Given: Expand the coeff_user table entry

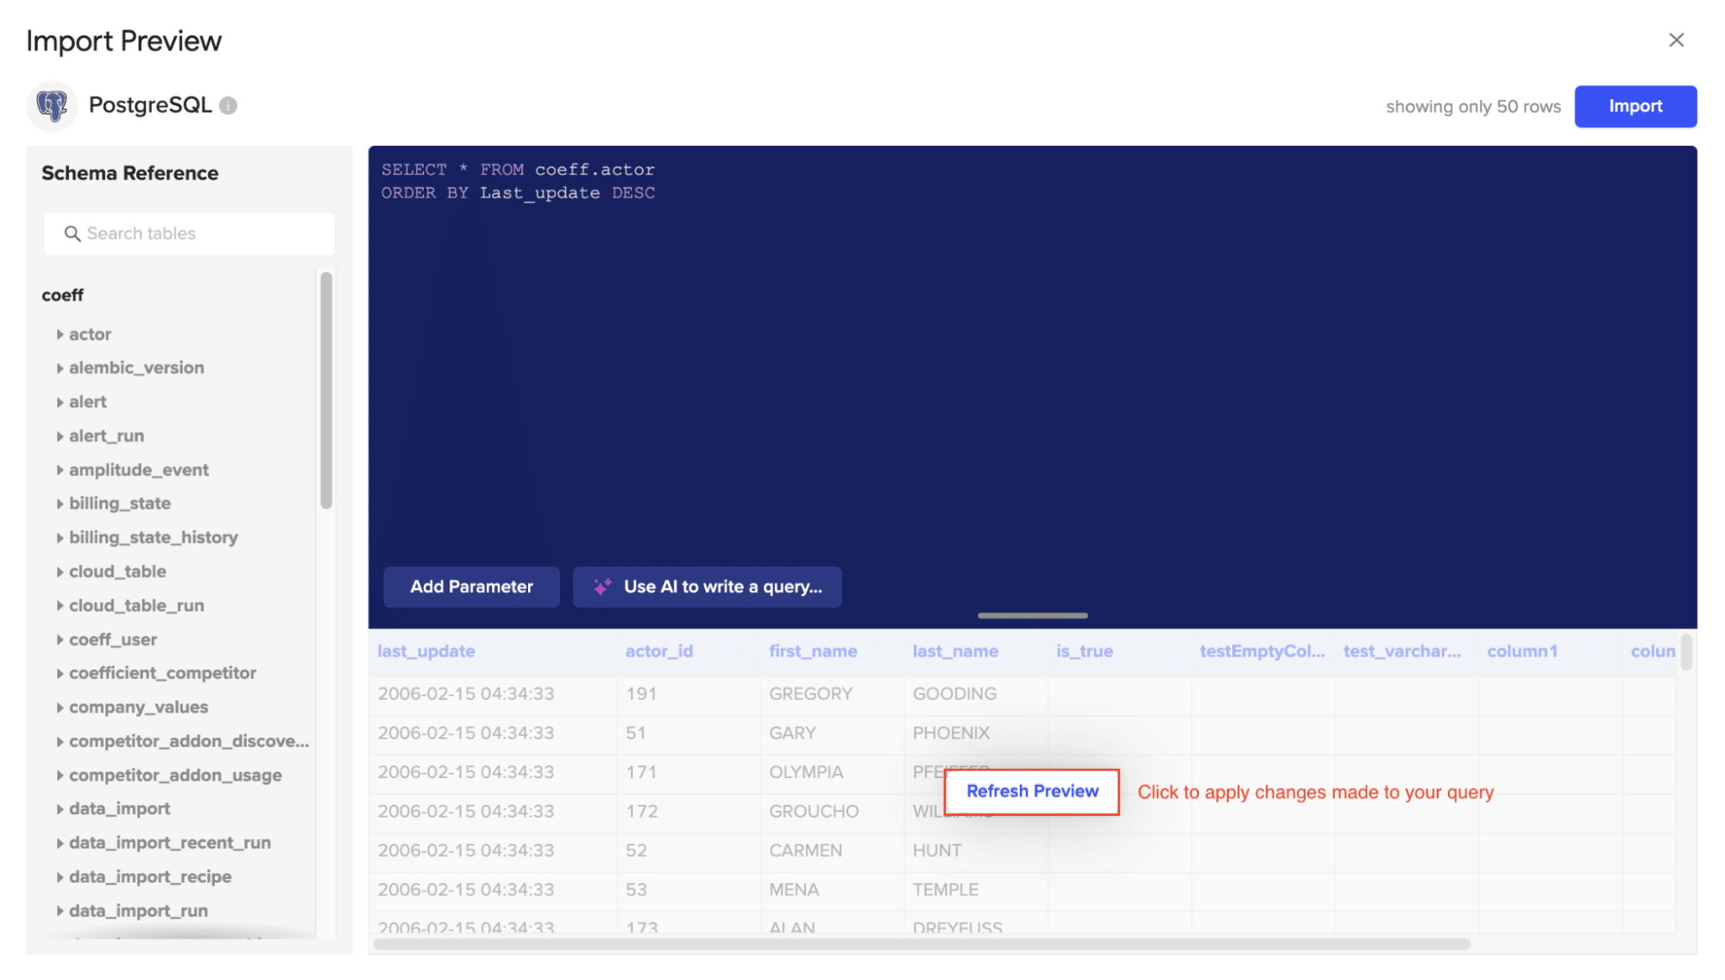Looking at the screenshot, I should point(60,640).
